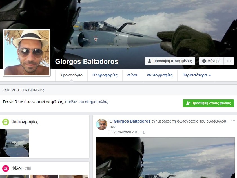Click the add-friend icon on the cover button
237x178 pixels.
(x=150, y=61)
